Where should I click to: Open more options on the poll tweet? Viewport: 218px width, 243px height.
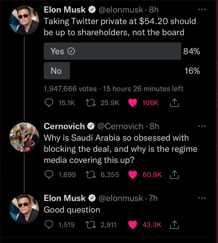(x=201, y=10)
